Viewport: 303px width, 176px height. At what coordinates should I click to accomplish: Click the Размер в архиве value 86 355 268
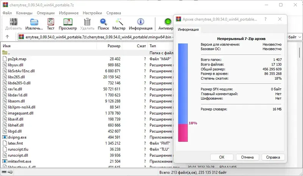273,73
